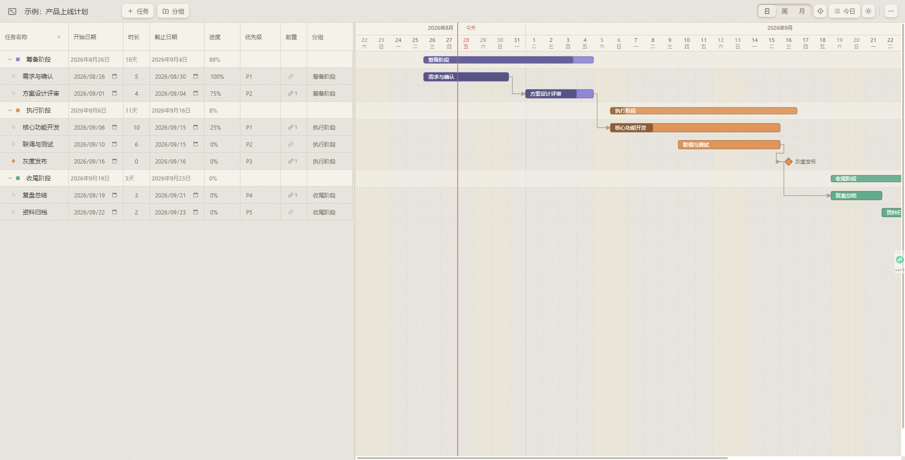905x460 pixels.
Task: Collapse the 执行阶段 group
Action: (x=10, y=110)
